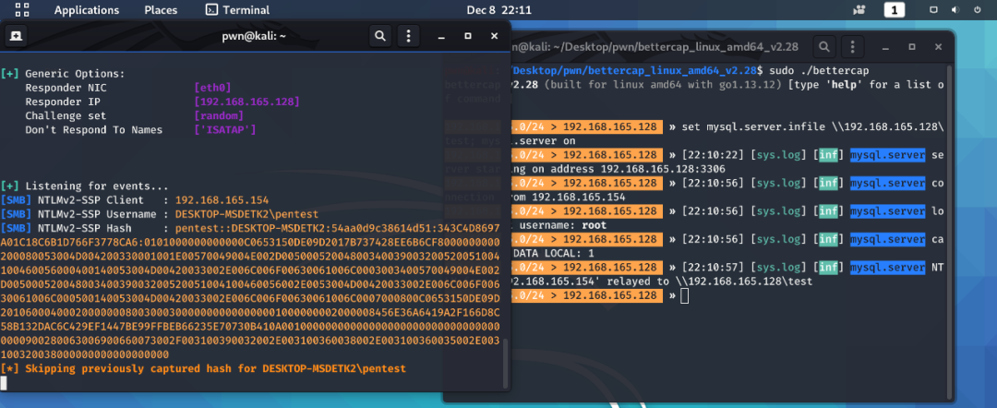Click search icon in pwn@kali terminal
This screenshot has height=408, width=997.
tap(380, 36)
